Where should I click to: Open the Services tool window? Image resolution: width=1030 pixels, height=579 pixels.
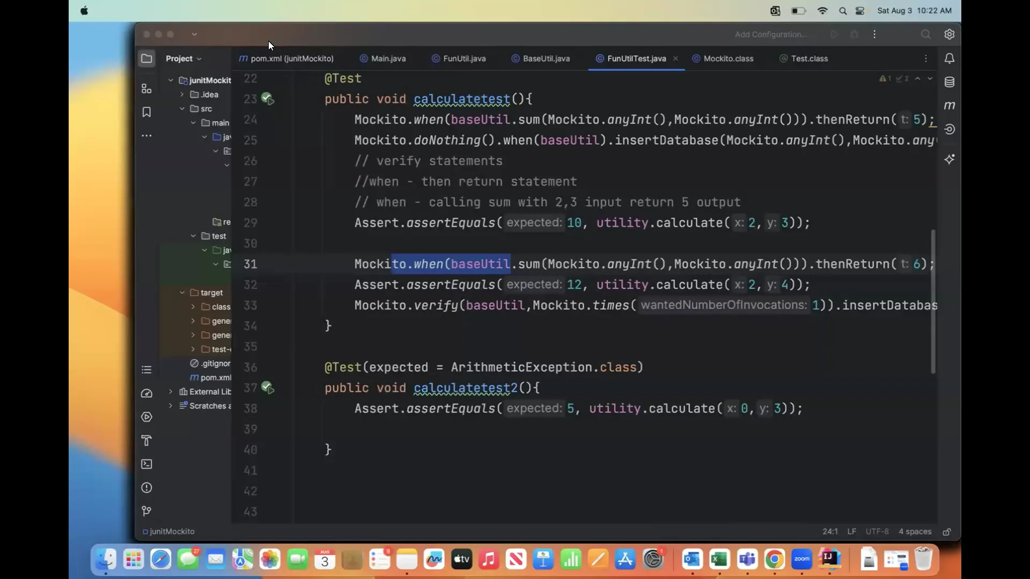(146, 417)
